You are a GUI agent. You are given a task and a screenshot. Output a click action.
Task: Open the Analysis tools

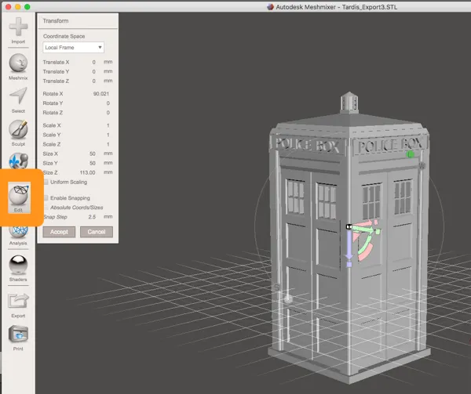pos(18,236)
